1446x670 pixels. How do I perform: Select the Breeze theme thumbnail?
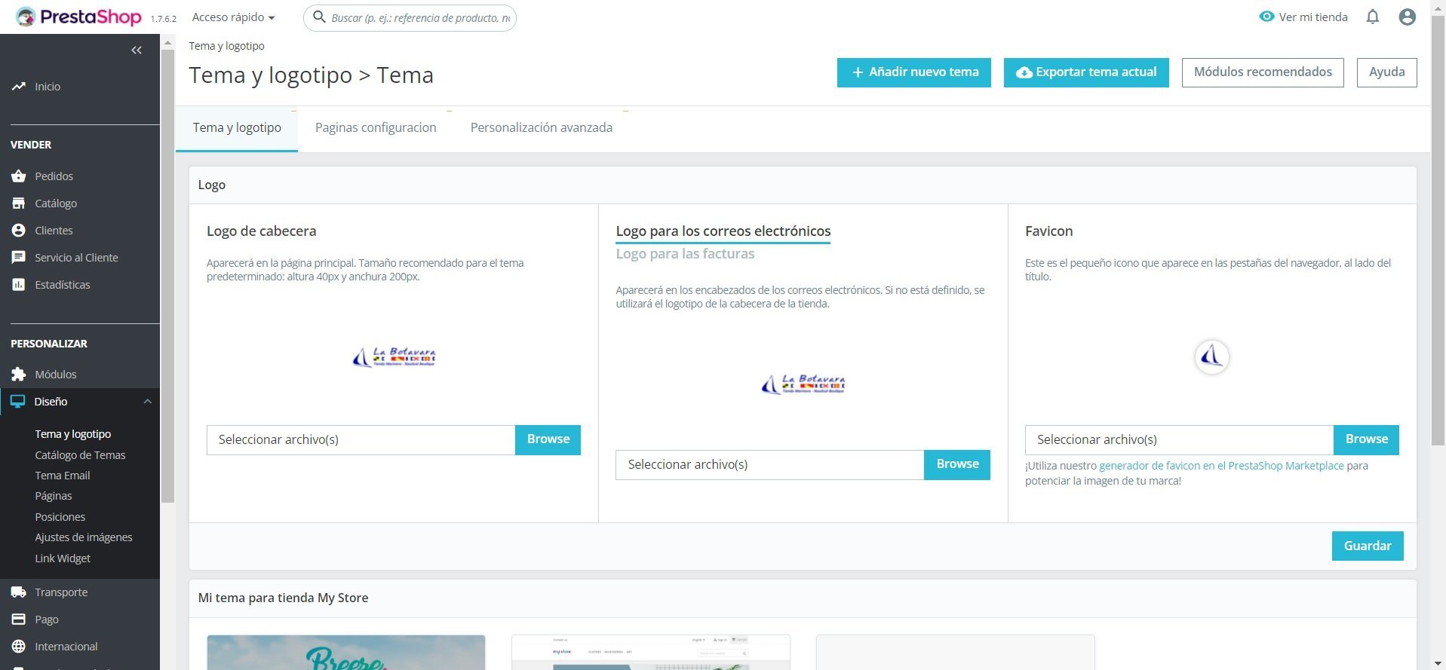tap(346, 653)
